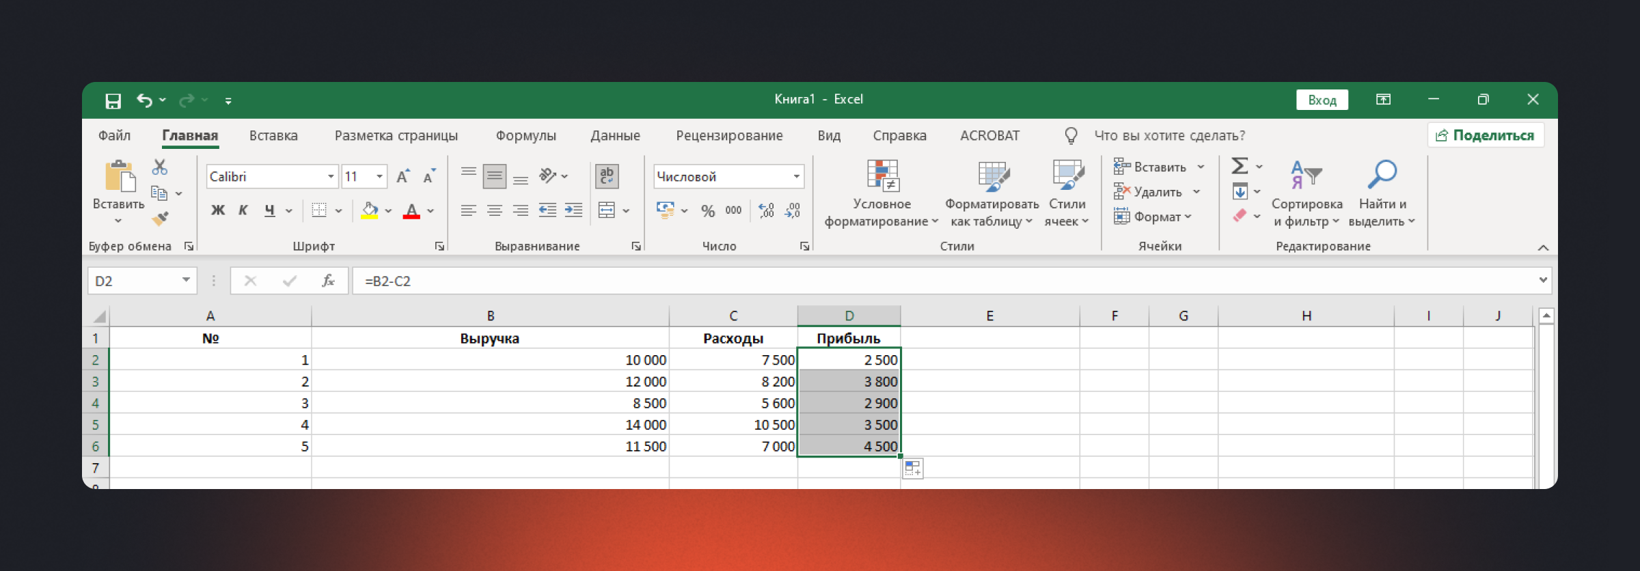Toggle italic formatting button К
The width and height of the screenshot is (1640, 571).
pyautogui.click(x=243, y=210)
